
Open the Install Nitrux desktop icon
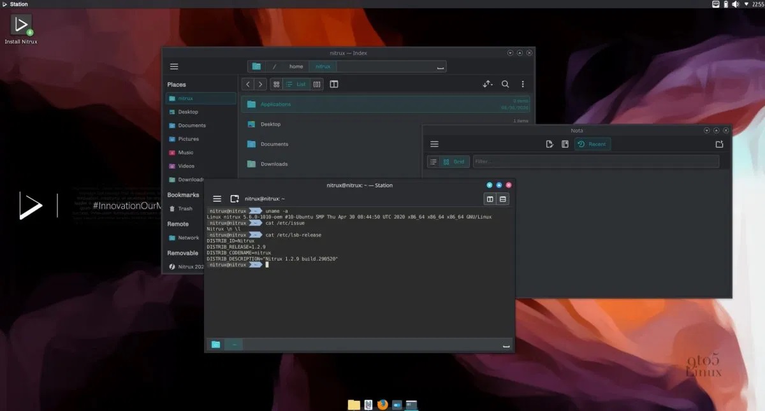pyautogui.click(x=21, y=25)
